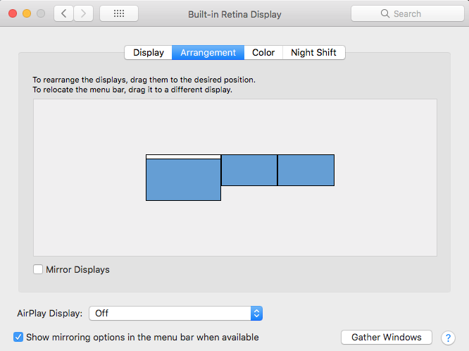Open the Color tab
This screenshot has width=469, height=351.
tap(263, 52)
